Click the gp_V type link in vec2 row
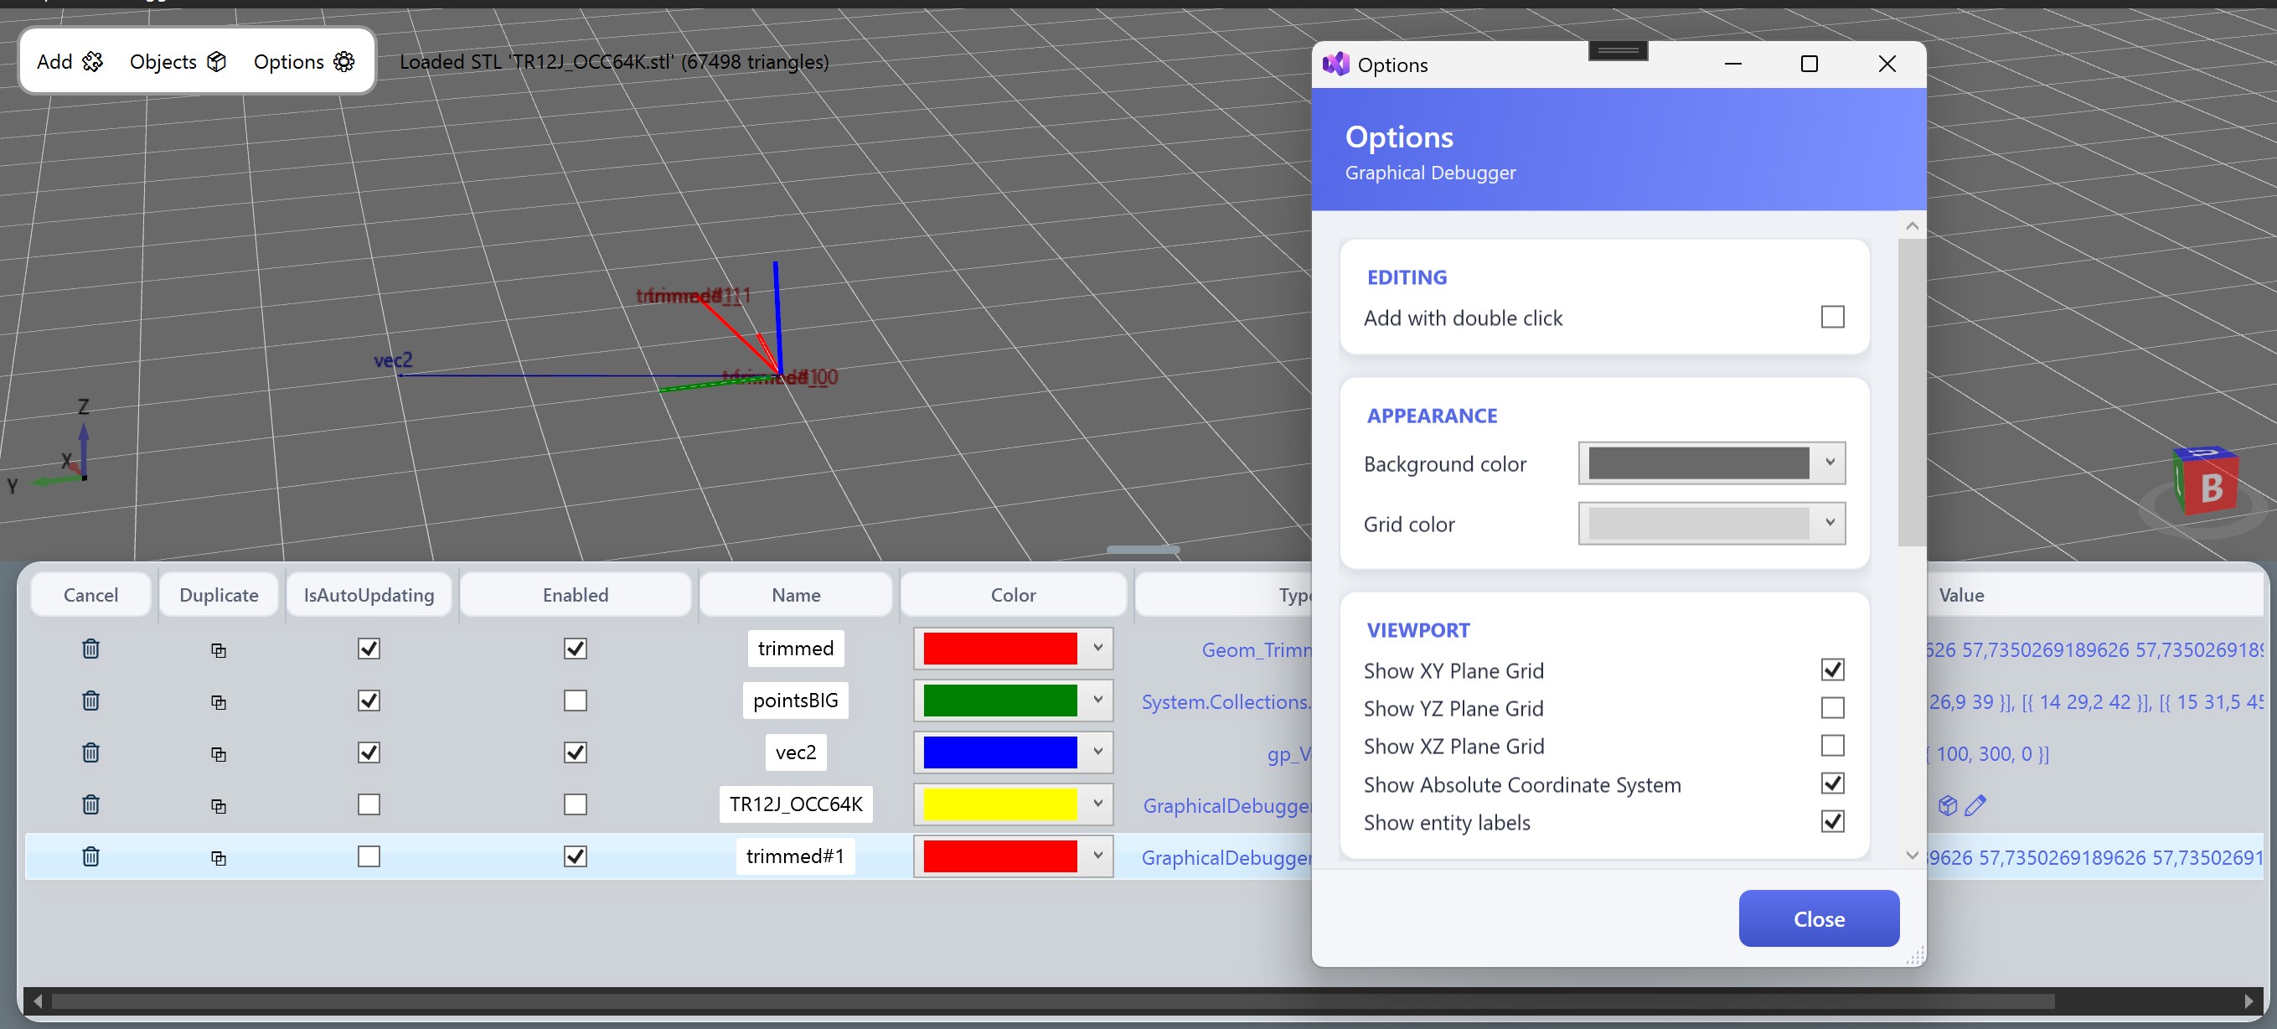 pyautogui.click(x=1288, y=755)
